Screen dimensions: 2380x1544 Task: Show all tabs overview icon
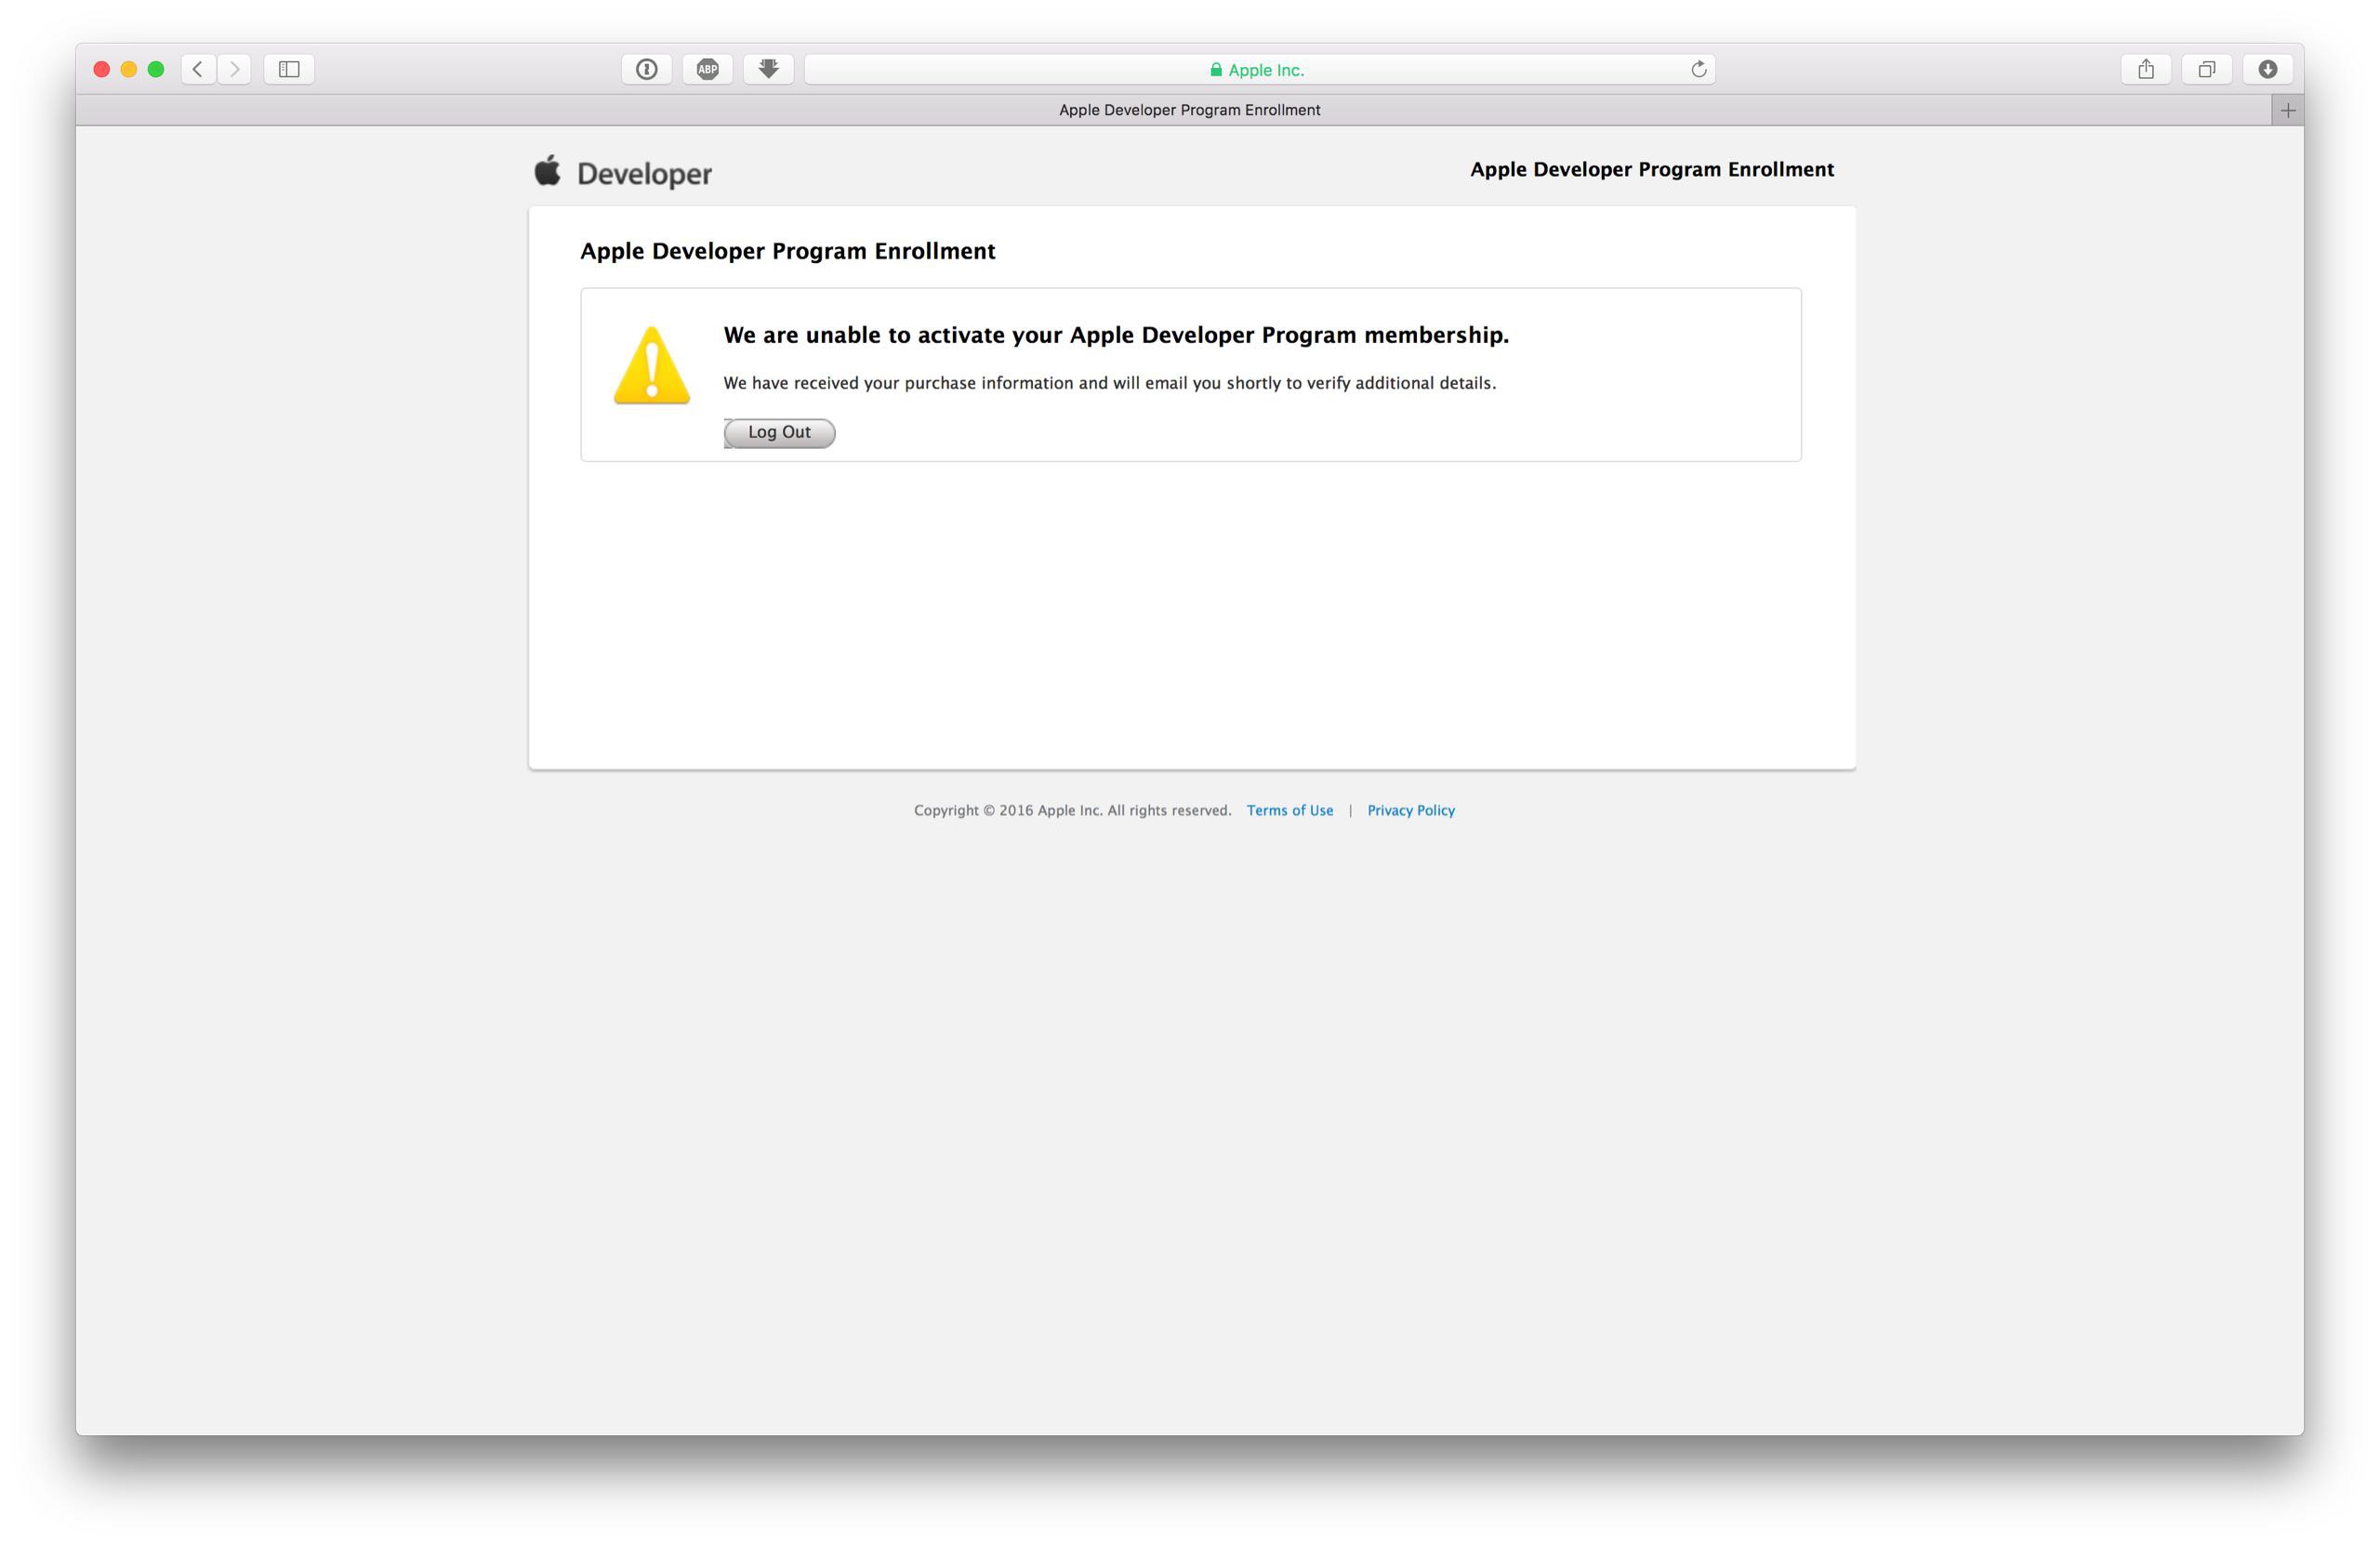pos(2206,69)
